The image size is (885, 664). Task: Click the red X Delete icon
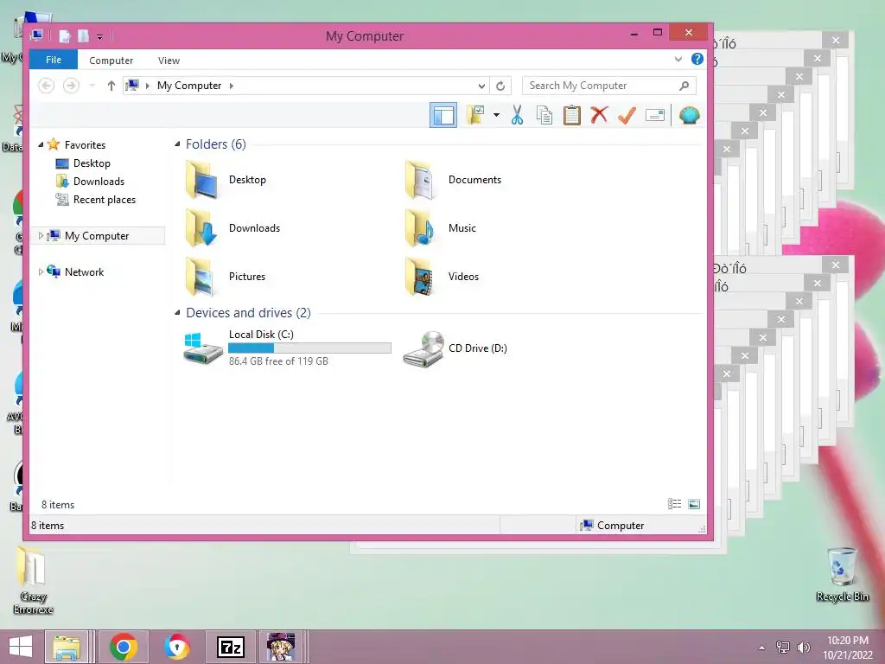pyautogui.click(x=599, y=115)
